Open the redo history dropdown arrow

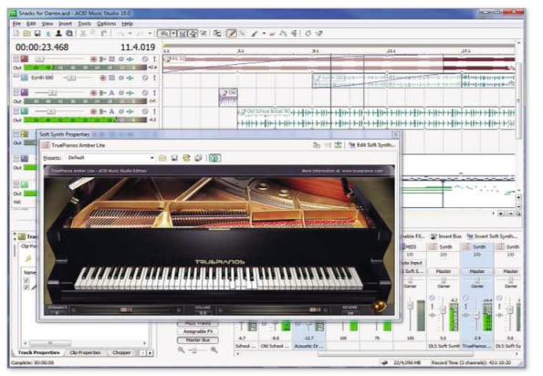(x=150, y=34)
